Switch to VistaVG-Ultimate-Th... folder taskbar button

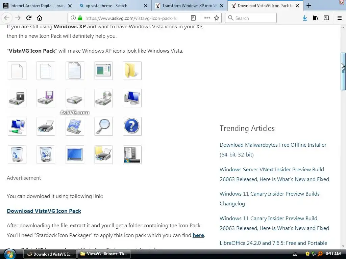pos(104,254)
